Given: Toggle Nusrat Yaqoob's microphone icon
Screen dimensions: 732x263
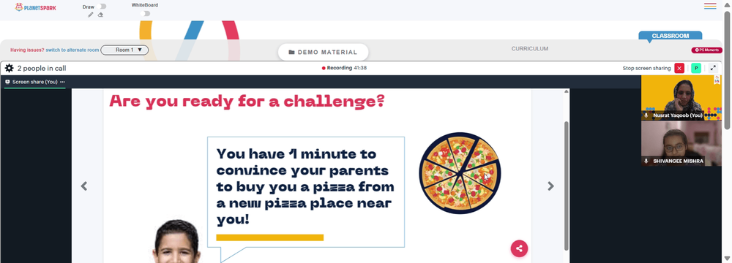Looking at the screenshot, I should [x=646, y=115].
